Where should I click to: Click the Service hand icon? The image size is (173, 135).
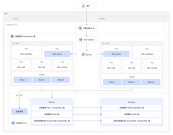click(x=82, y=54)
